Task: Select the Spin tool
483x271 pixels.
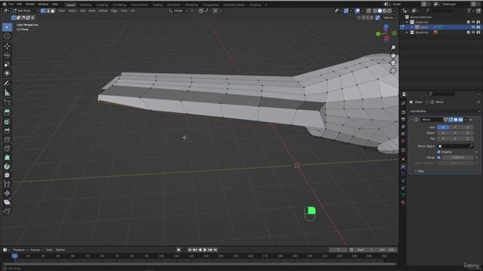Action: (7, 166)
